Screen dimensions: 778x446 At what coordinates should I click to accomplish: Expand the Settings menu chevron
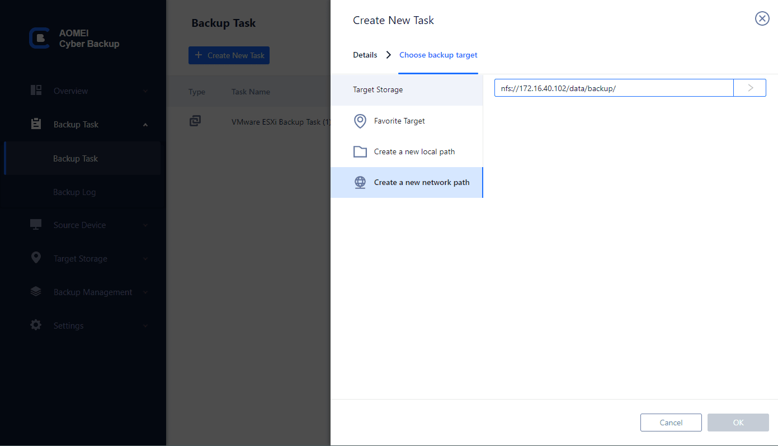[x=145, y=326]
